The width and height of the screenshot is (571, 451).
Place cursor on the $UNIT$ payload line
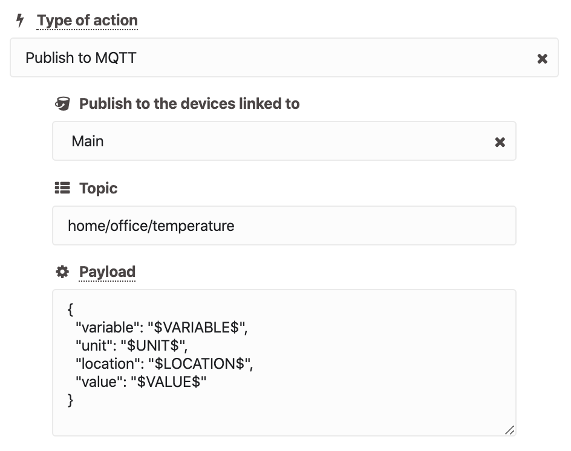(x=131, y=346)
